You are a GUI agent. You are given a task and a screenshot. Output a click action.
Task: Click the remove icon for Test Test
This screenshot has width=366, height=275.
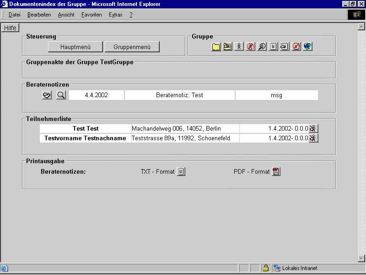pyautogui.click(x=313, y=128)
